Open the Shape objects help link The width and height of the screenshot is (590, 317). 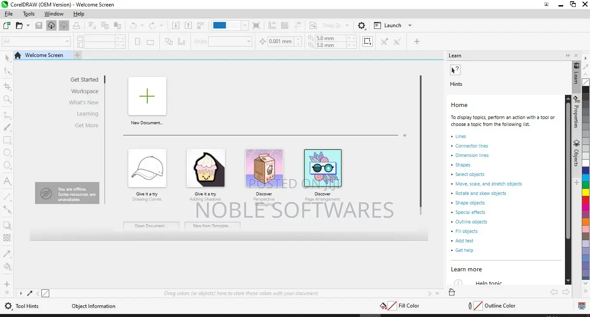tap(470, 203)
